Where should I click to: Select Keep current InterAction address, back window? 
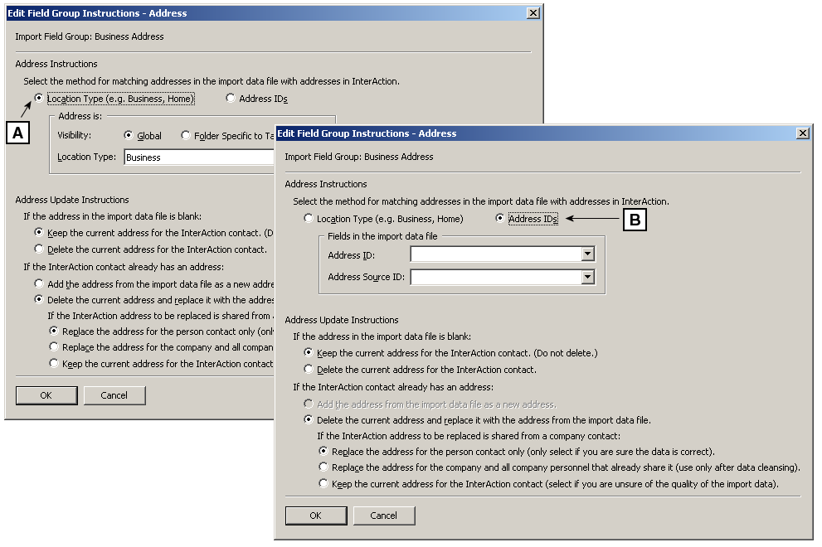53,362
